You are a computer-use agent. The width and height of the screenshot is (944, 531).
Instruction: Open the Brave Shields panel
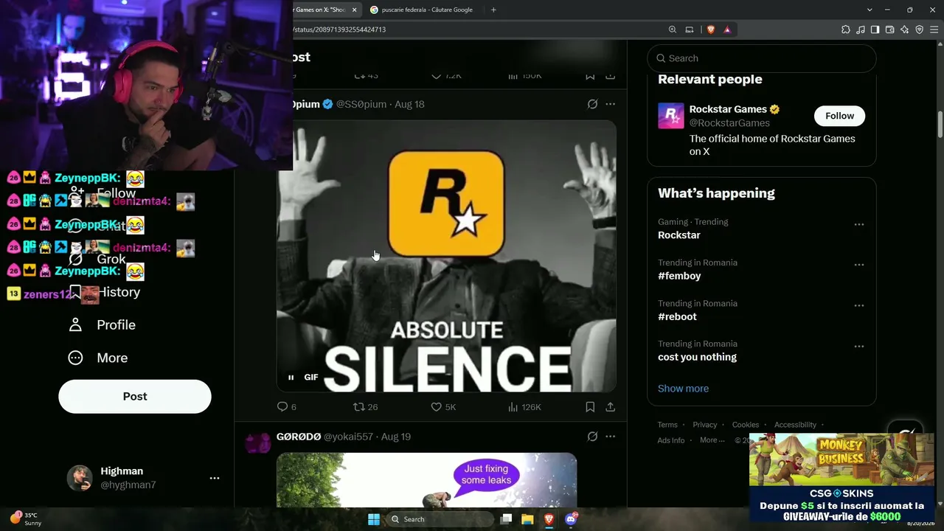pos(711,29)
